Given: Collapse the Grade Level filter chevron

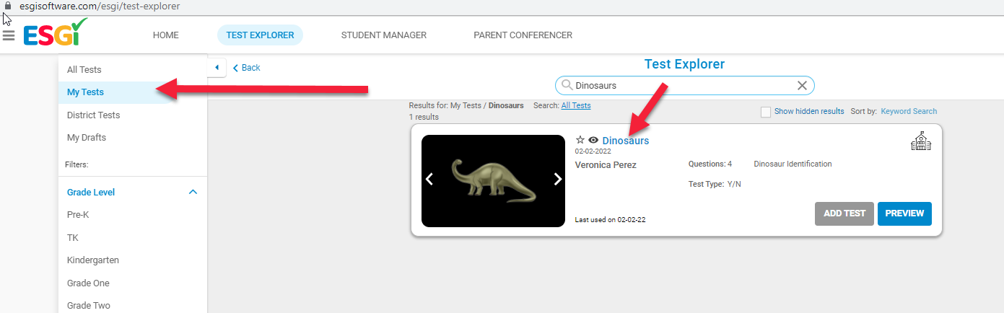Looking at the screenshot, I should [193, 193].
